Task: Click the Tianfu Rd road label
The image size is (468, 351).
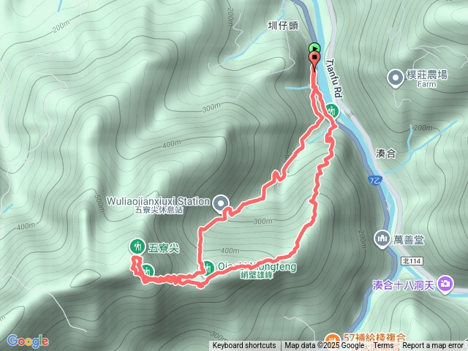Action: pyautogui.click(x=333, y=78)
